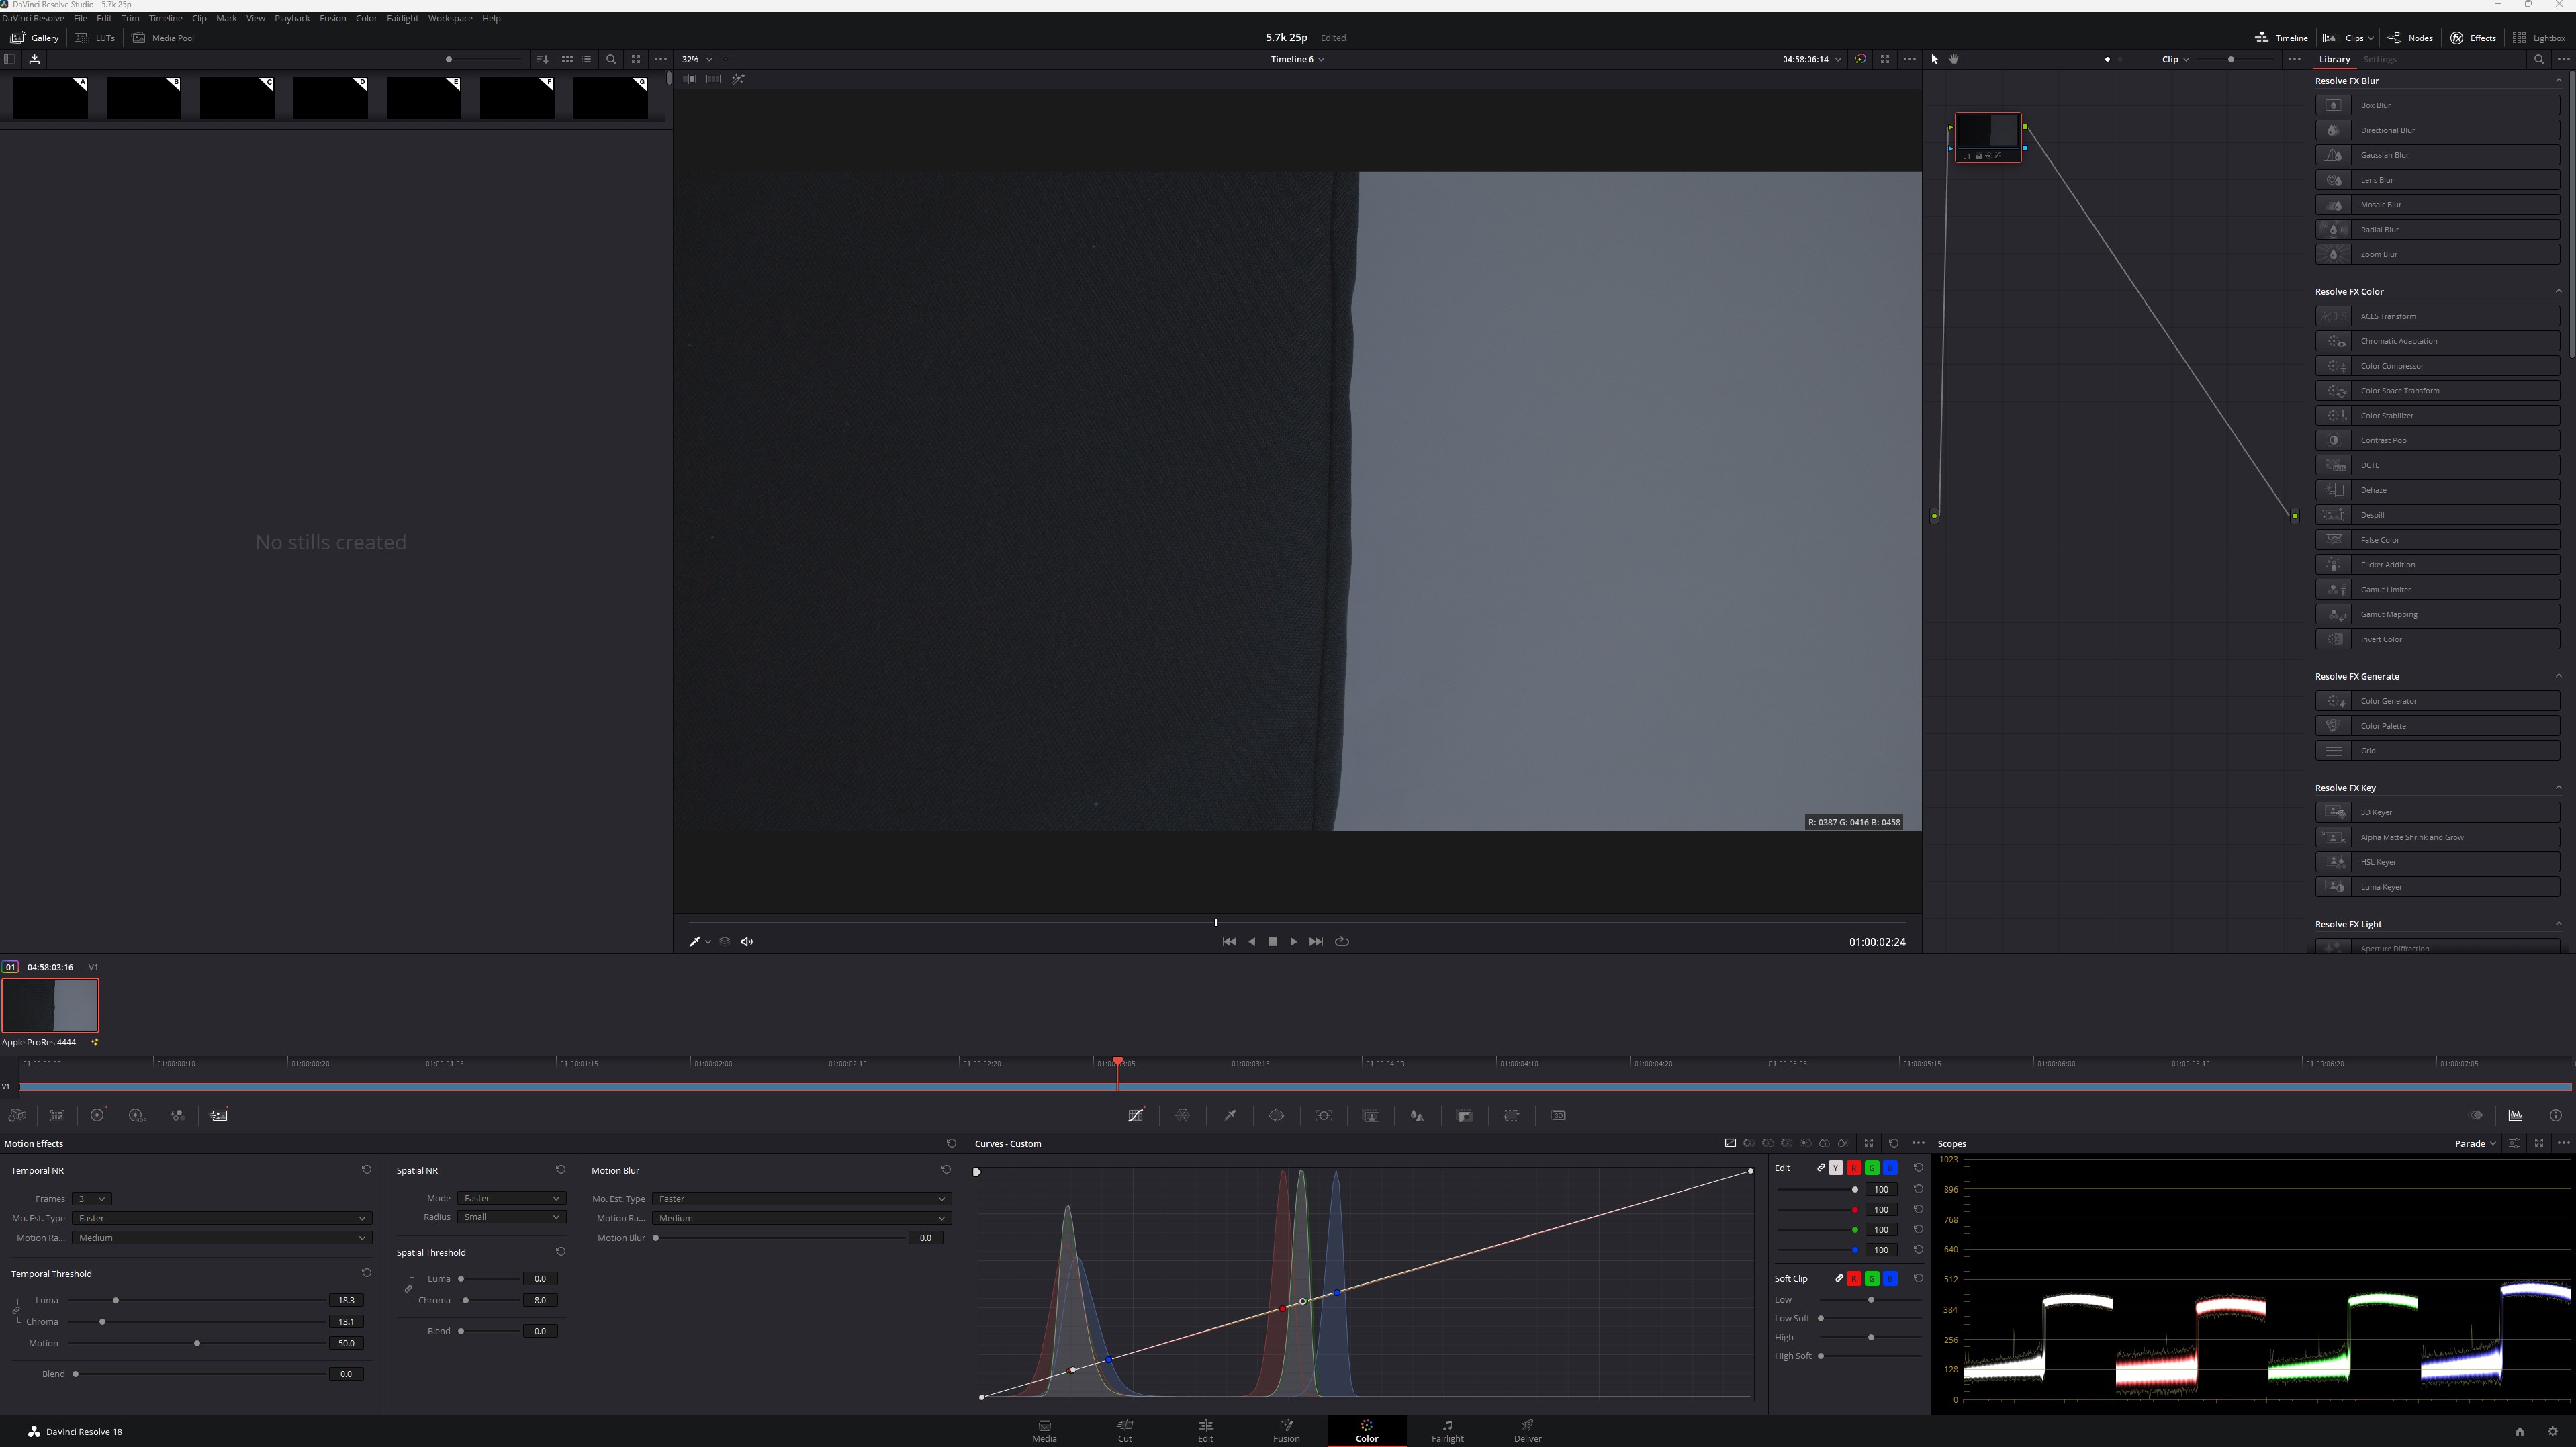Open the Fairlight menu
2576x1447 pixels.
[x=402, y=18]
